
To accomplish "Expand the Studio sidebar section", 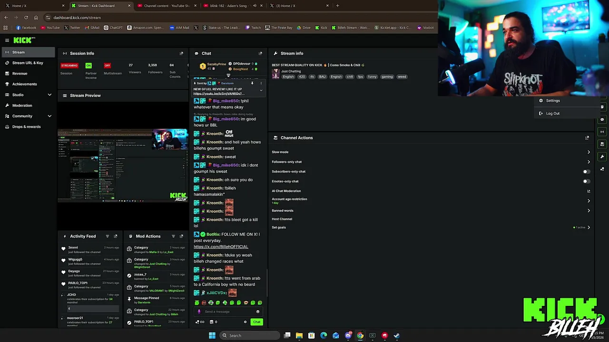I will (x=49, y=95).
